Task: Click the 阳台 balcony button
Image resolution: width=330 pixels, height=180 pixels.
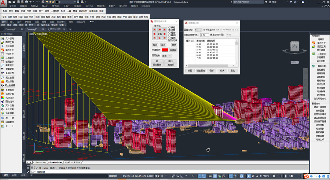Action: coord(170,61)
